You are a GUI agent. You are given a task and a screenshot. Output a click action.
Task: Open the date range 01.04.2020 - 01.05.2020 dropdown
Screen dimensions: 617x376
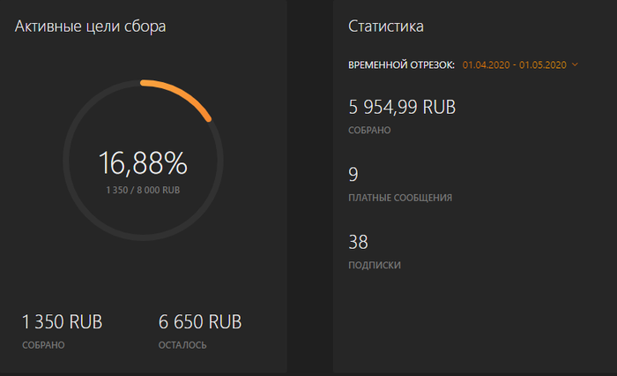[x=514, y=64]
